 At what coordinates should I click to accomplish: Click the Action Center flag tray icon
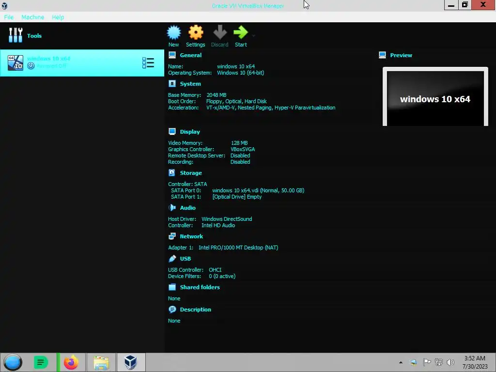coord(427,362)
